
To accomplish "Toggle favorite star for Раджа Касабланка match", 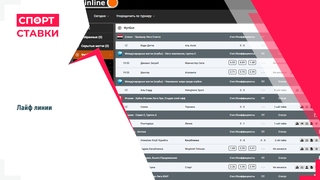I will [x=316, y=148].
